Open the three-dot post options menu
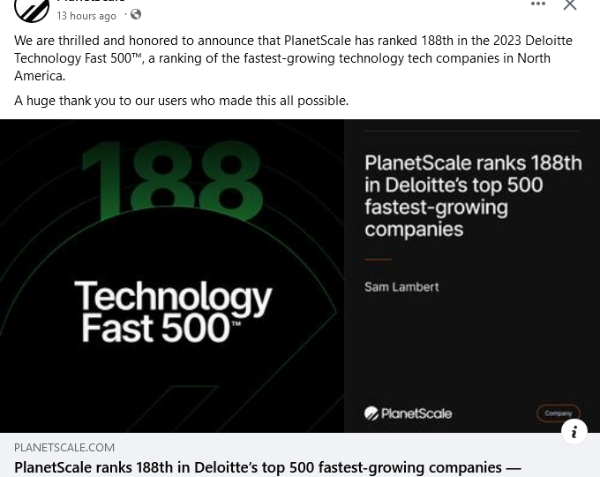Screen dimensions: 600x477 (538, 4)
